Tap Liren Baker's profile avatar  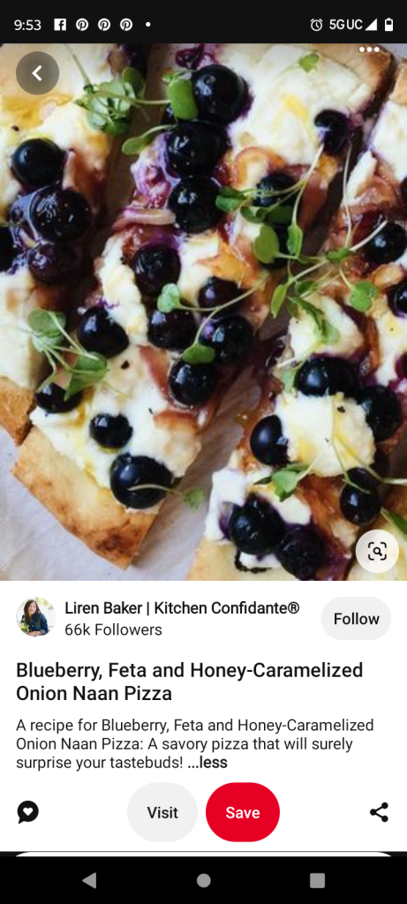35,617
